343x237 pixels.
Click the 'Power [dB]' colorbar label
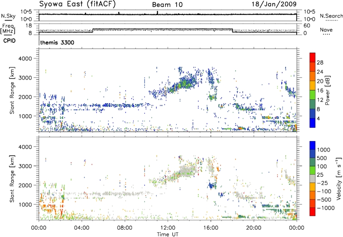(327, 90)
